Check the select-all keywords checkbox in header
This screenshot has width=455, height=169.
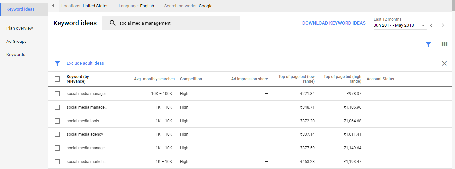coord(57,79)
